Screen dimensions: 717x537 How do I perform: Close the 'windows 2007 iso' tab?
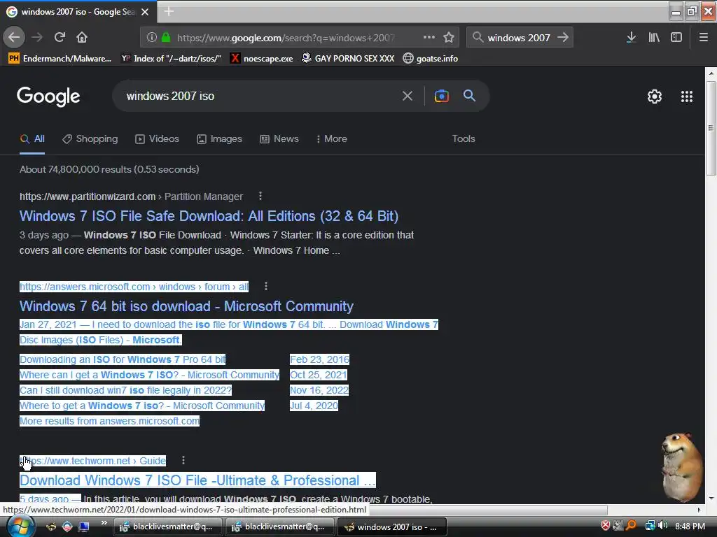point(145,12)
